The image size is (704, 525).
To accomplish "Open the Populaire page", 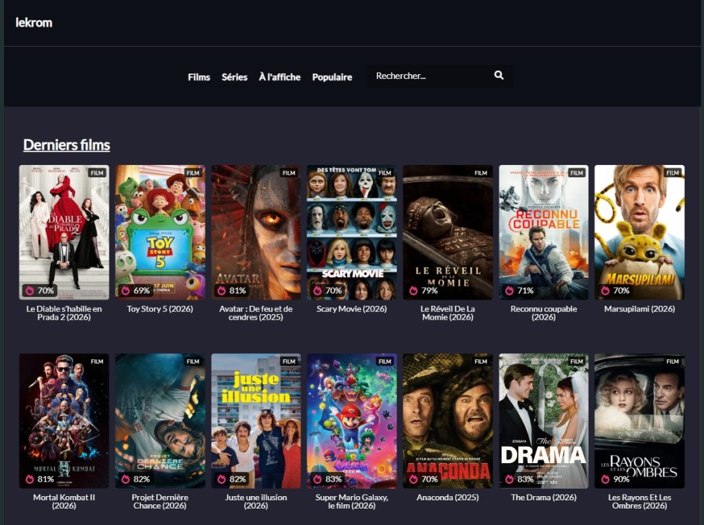I will [332, 77].
